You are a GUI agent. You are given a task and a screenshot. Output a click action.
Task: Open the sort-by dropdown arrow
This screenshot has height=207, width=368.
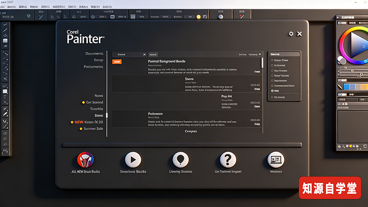coord(259,54)
